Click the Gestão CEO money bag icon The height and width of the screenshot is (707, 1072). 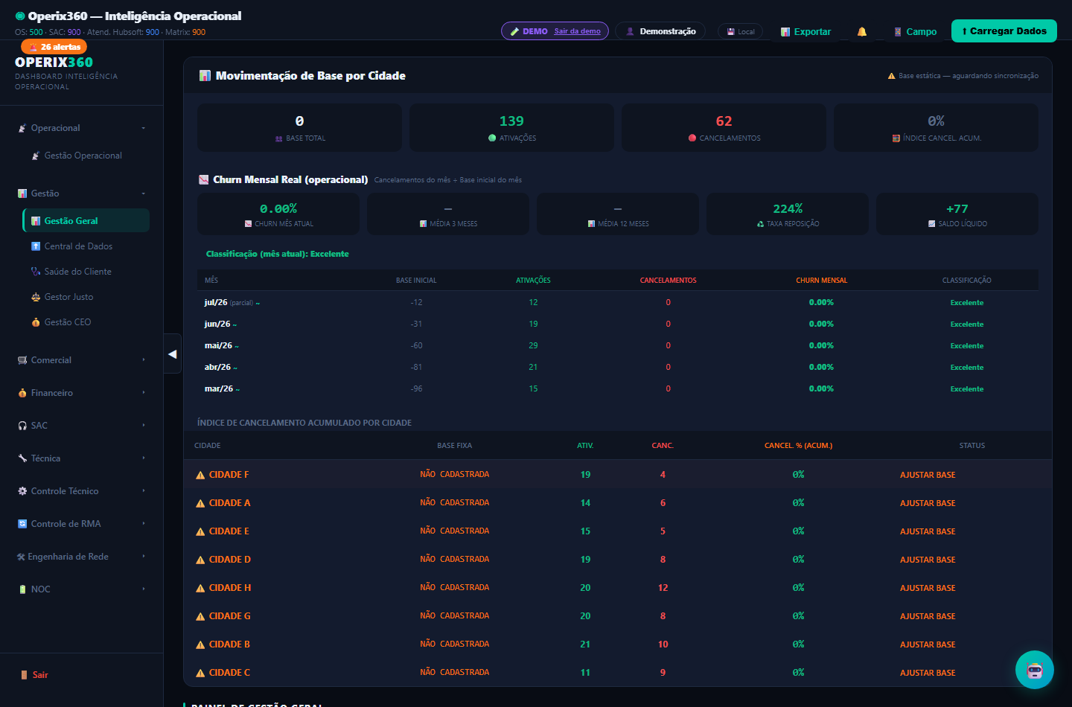click(36, 322)
